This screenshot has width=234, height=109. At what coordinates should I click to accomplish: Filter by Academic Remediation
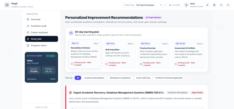[x=94, y=78]
